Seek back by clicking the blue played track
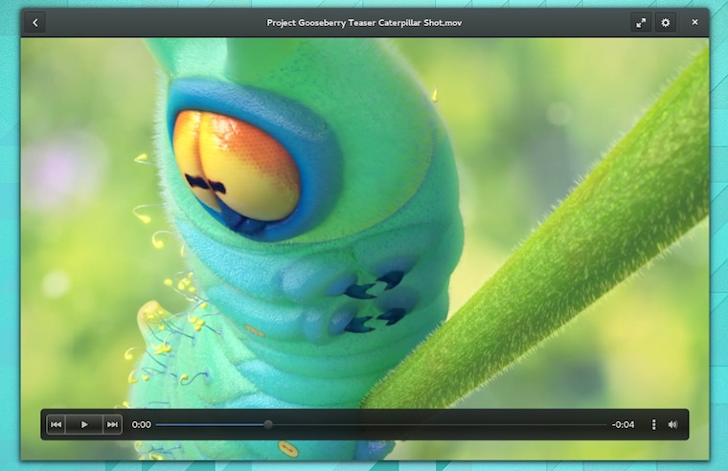Screen dimensions: 728x471 coord(211,424)
